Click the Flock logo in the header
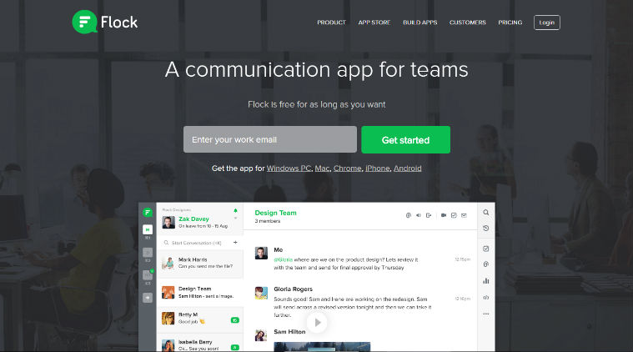 pyautogui.click(x=105, y=22)
